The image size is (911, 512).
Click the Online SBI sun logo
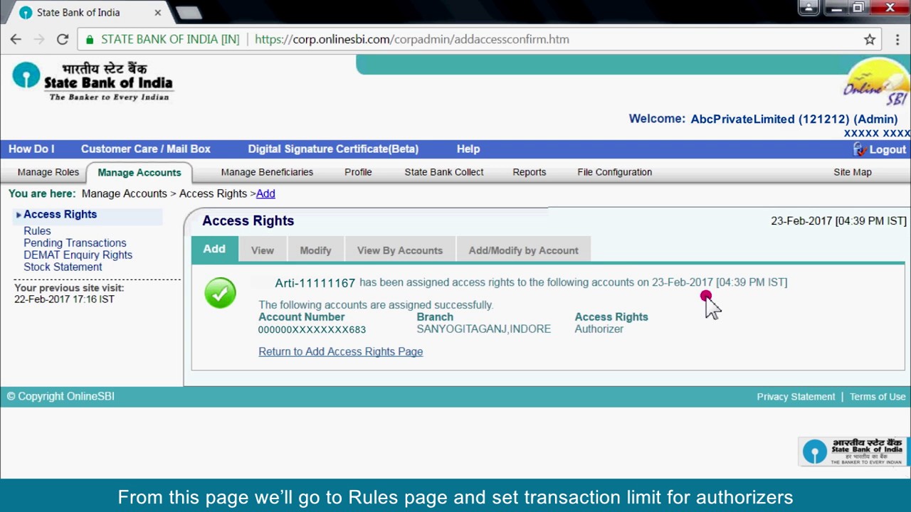877,83
